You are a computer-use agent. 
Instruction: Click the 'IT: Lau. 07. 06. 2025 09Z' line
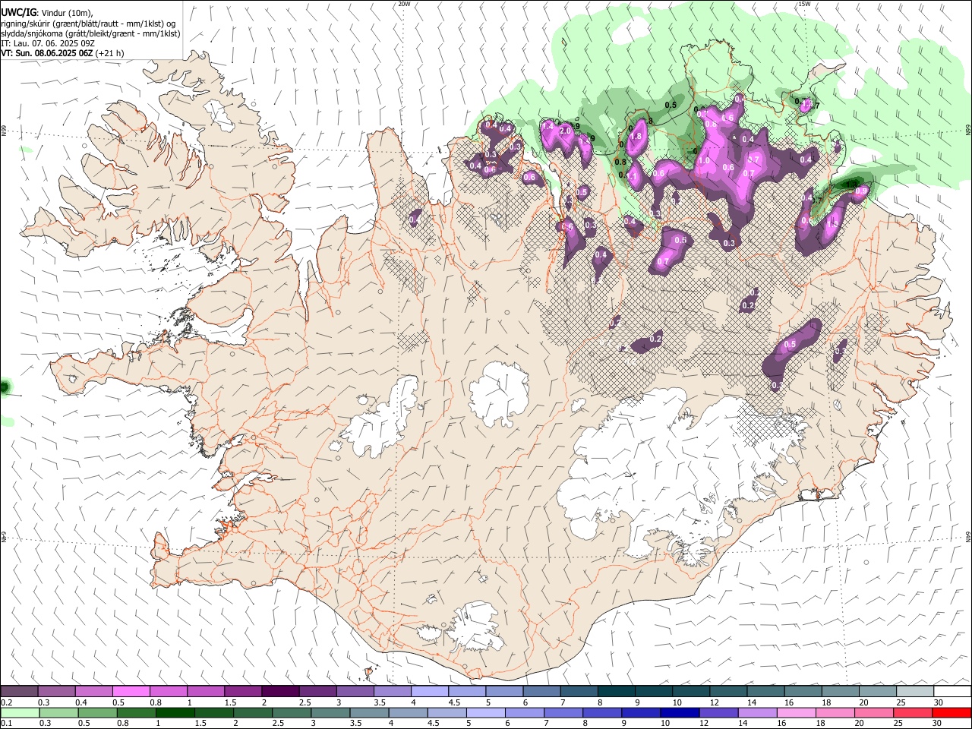[48, 43]
